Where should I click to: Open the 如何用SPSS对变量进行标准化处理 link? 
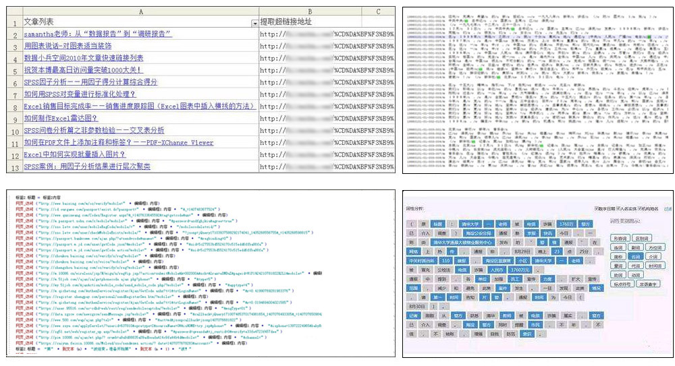[x=80, y=94]
